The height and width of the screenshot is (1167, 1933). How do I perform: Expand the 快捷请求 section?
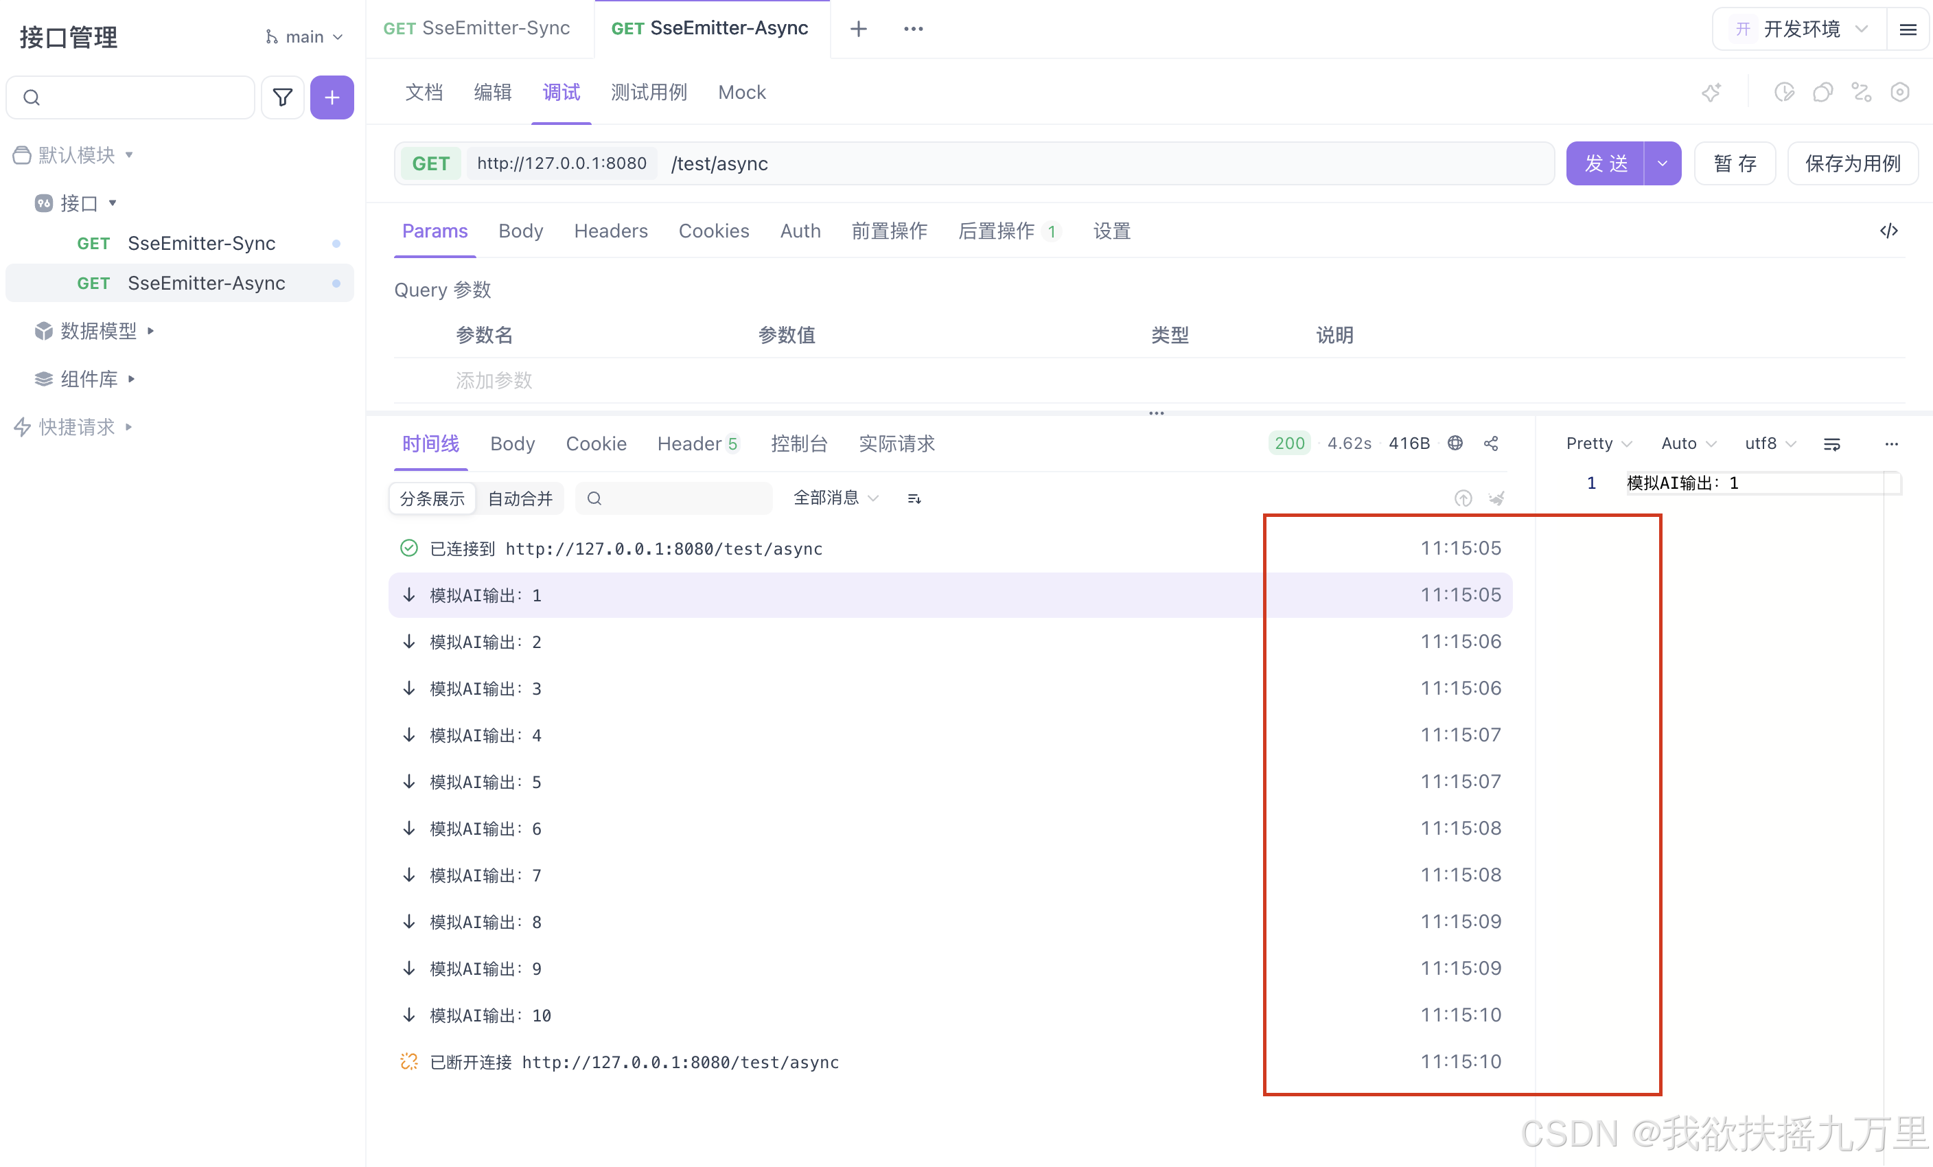pyautogui.click(x=128, y=427)
